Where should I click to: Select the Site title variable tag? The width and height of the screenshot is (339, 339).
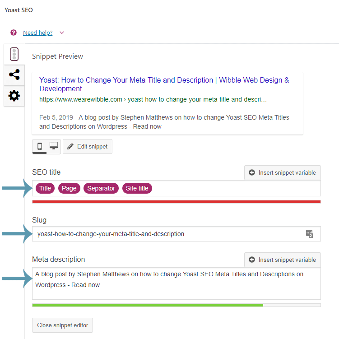(x=137, y=188)
